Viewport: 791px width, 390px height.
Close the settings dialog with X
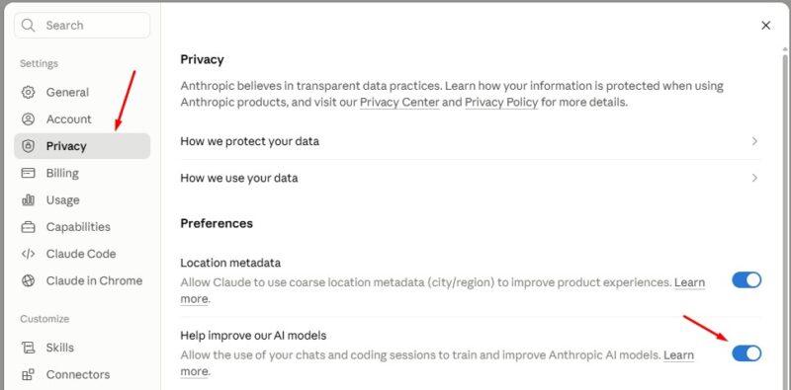click(x=765, y=26)
